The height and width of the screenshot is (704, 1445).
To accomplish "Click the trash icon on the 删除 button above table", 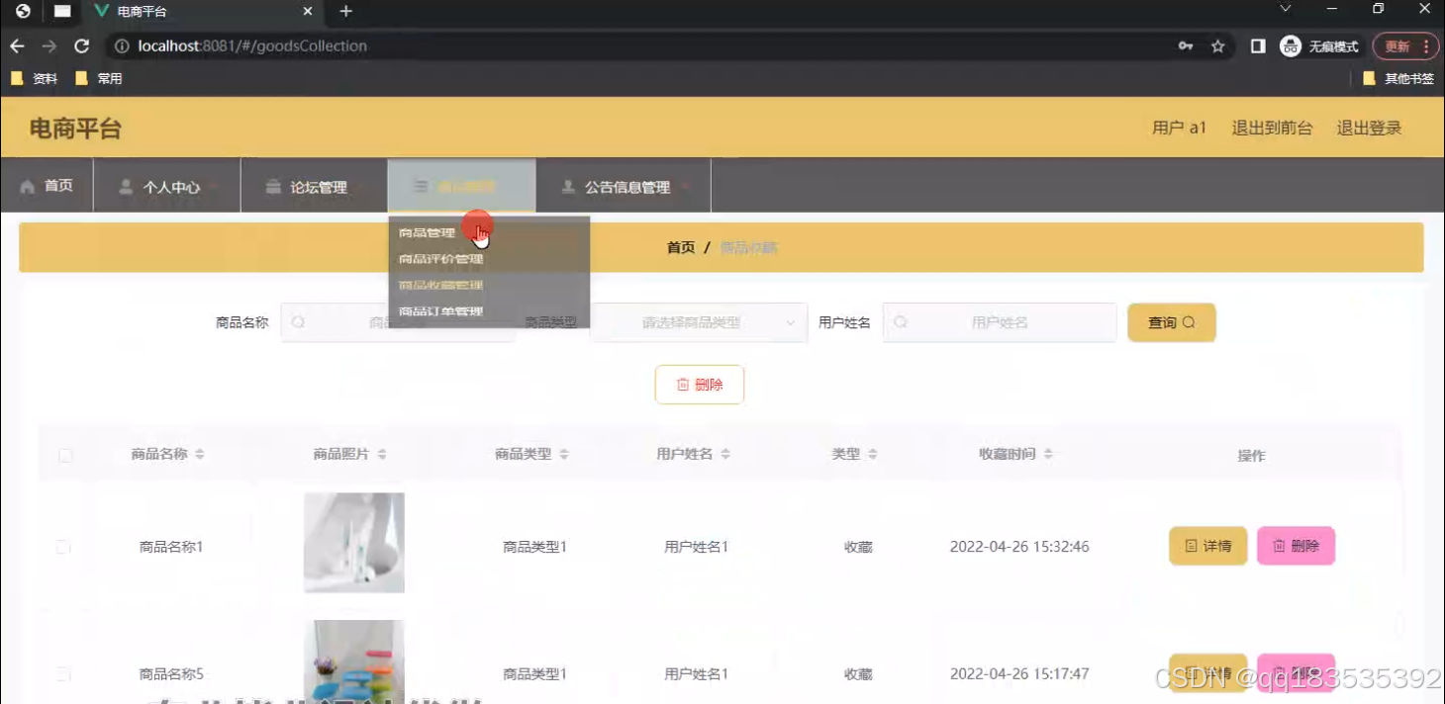I will point(683,385).
